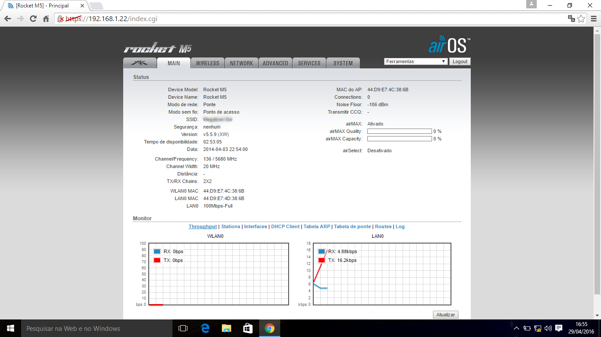Open the Stations monitor link

[x=231, y=226]
